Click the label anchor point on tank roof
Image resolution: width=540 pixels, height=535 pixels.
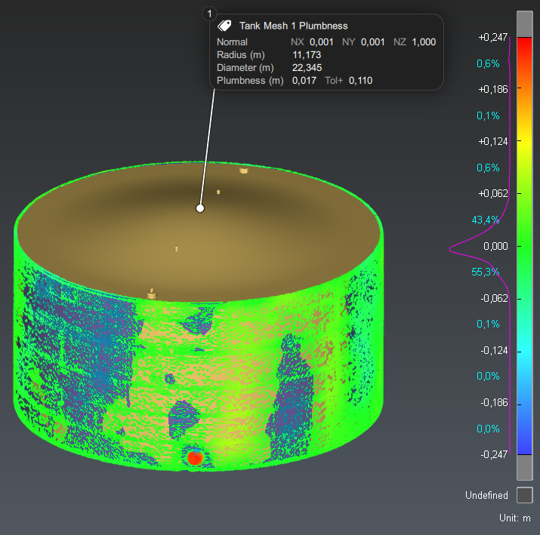pyautogui.click(x=200, y=208)
